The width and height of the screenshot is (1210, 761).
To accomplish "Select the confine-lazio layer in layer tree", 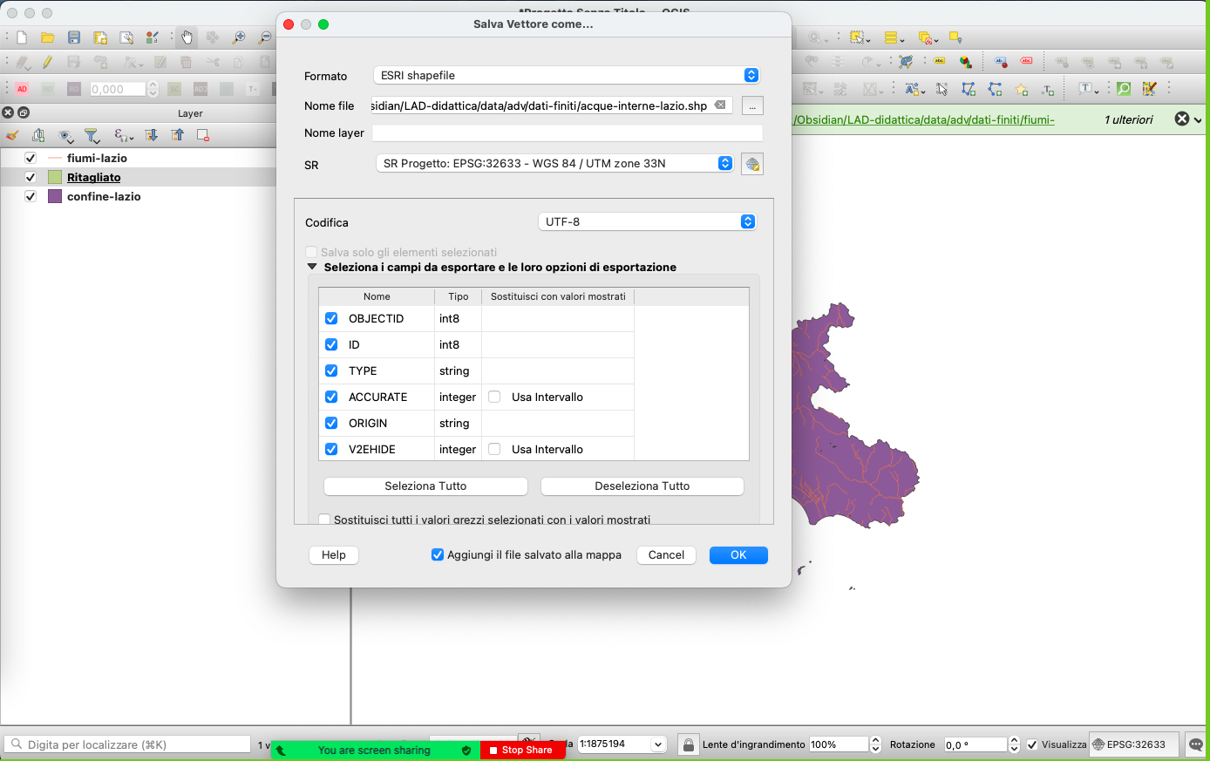I will pos(104,196).
